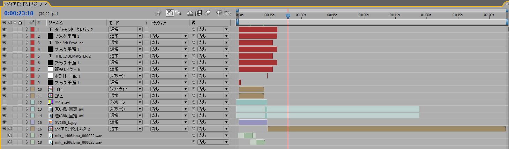This screenshot has width=509, height=149.
Task: Enable motion blur for the composition
Action: point(208,13)
